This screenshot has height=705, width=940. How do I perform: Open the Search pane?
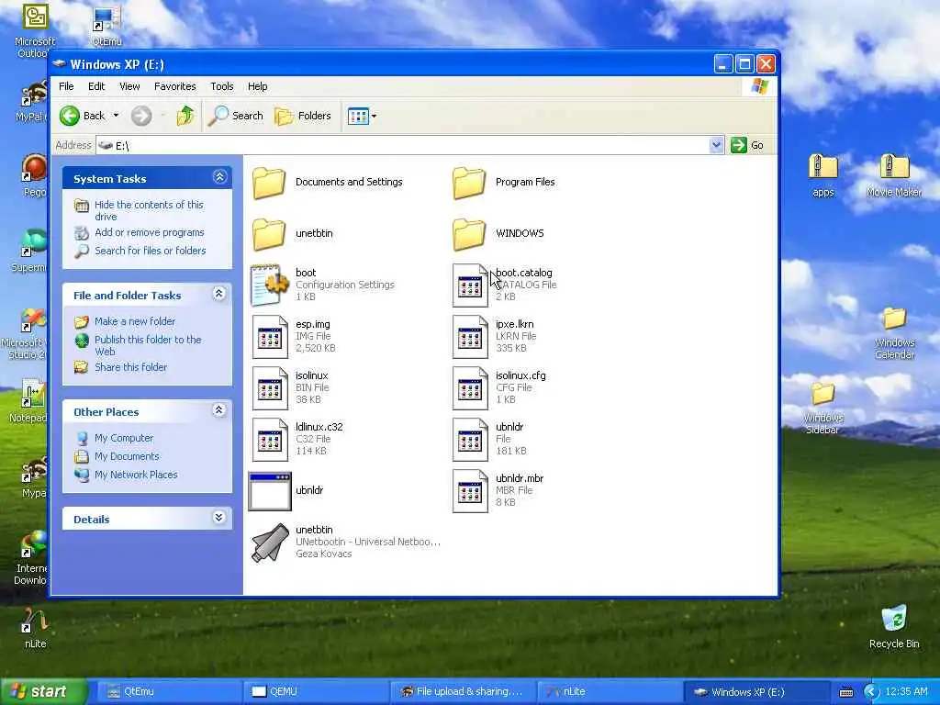236,116
